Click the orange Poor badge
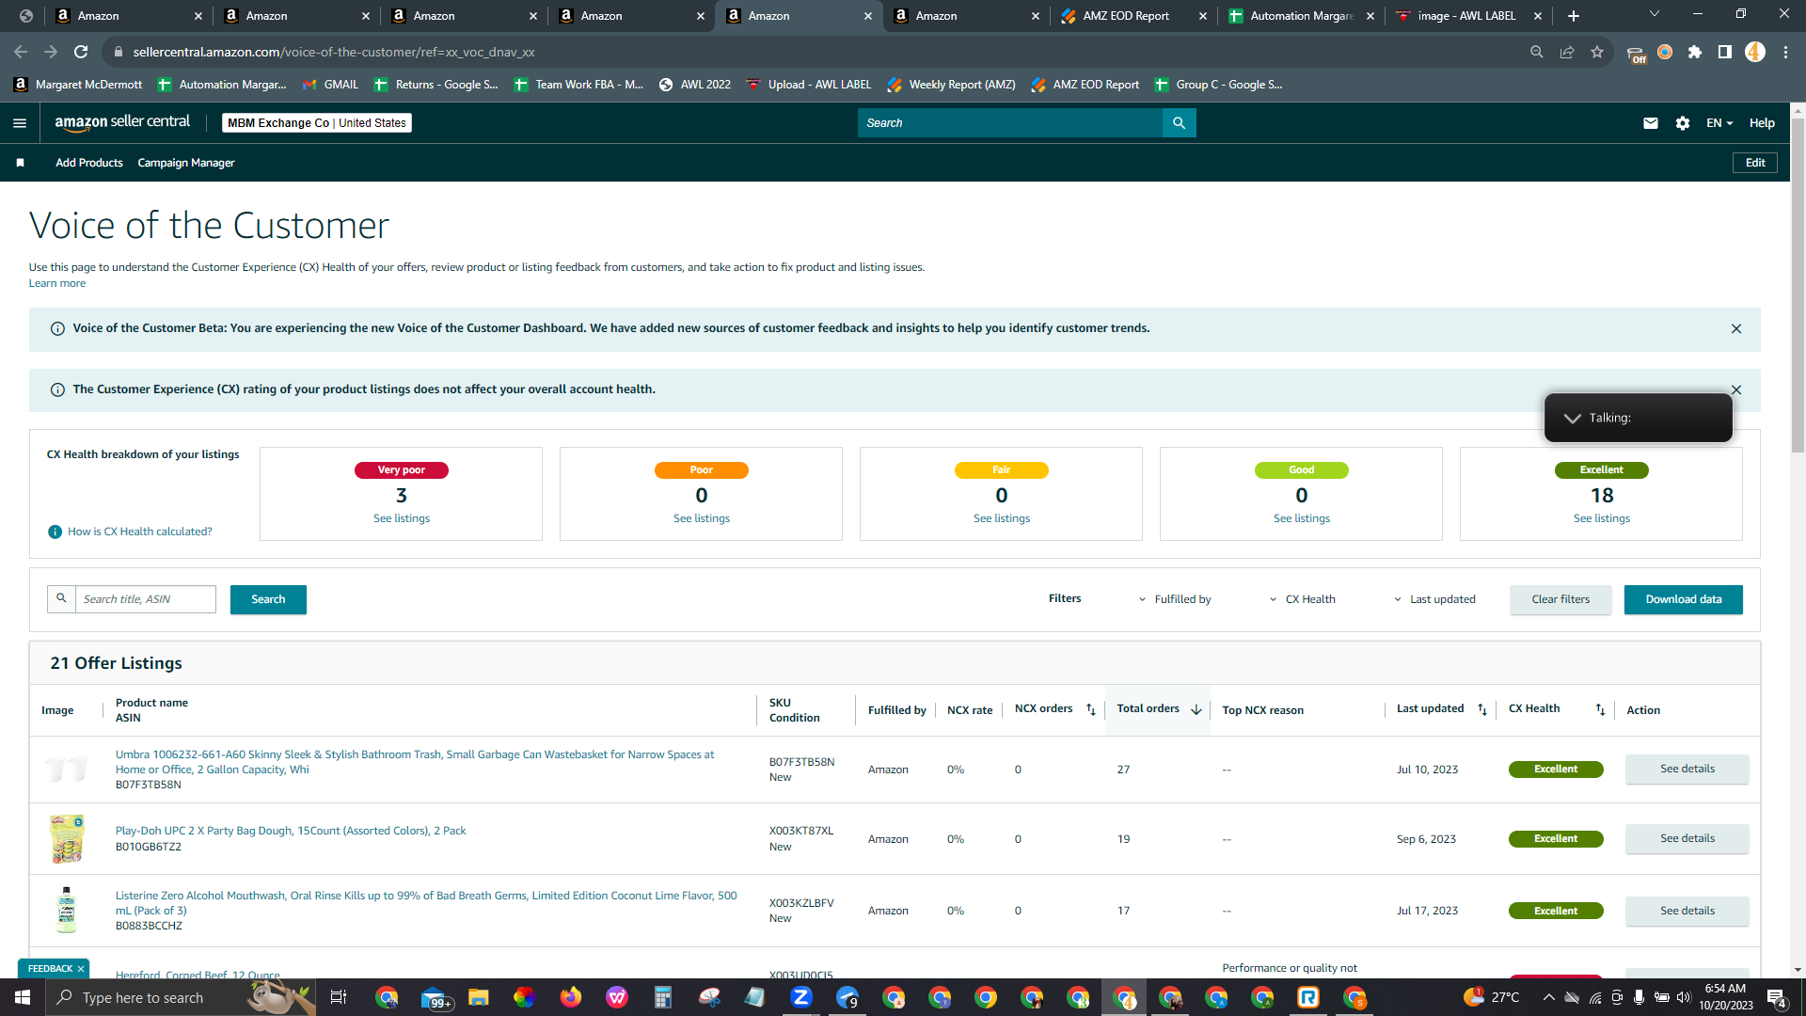 702,470
